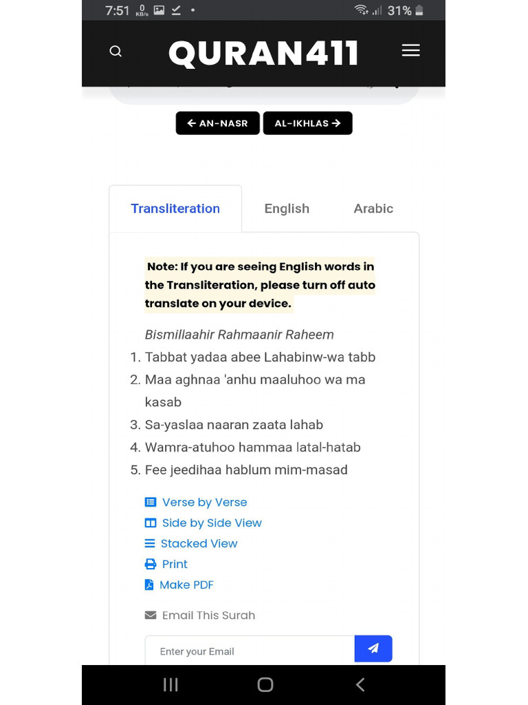This screenshot has height=705, width=528.
Task: Tap the Android back navigation icon
Action: (360, 684)
